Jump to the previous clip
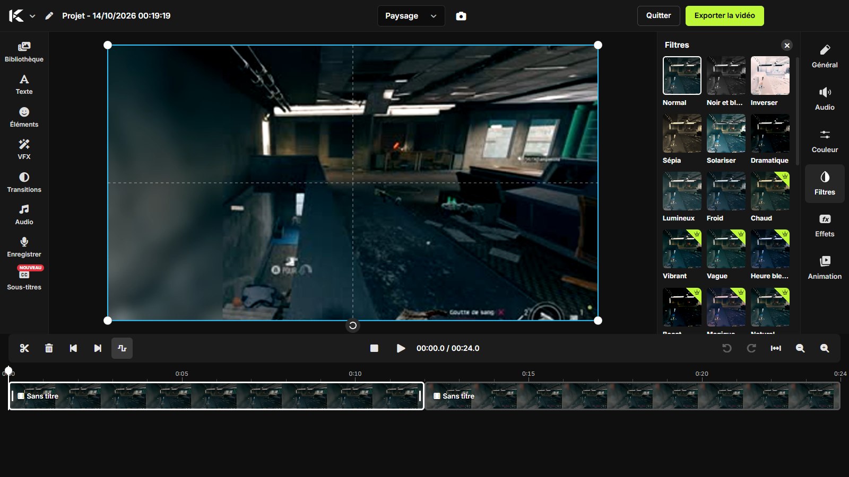 point(73,348)
